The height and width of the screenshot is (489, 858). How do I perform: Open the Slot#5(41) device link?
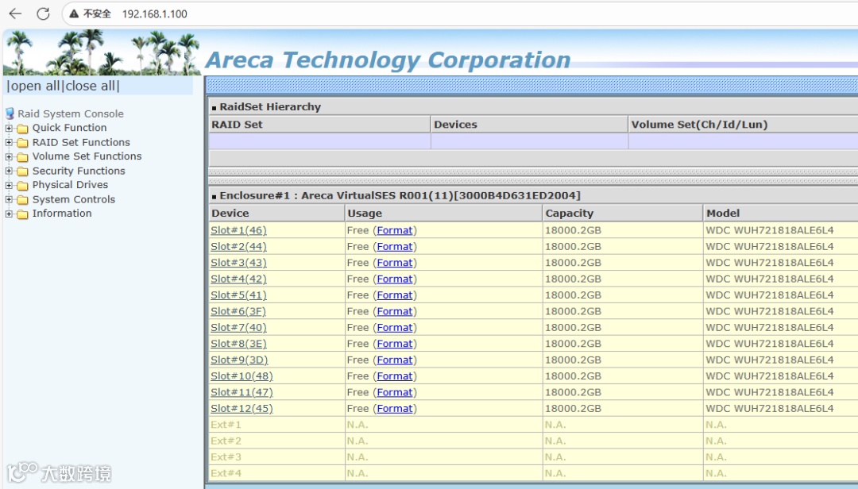[x=238, y=295]
